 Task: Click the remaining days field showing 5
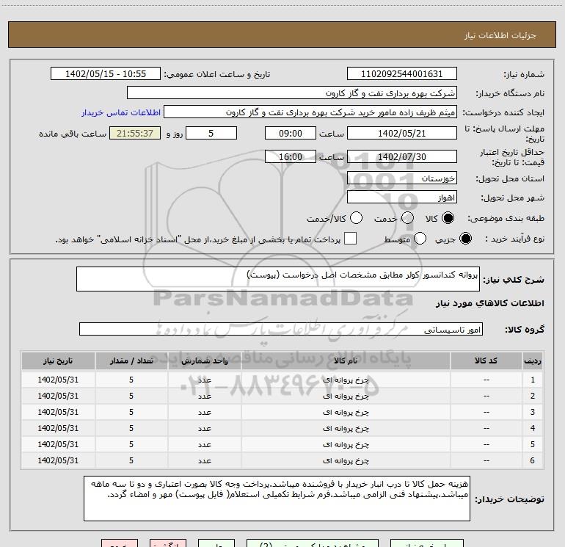coord(211,134)
